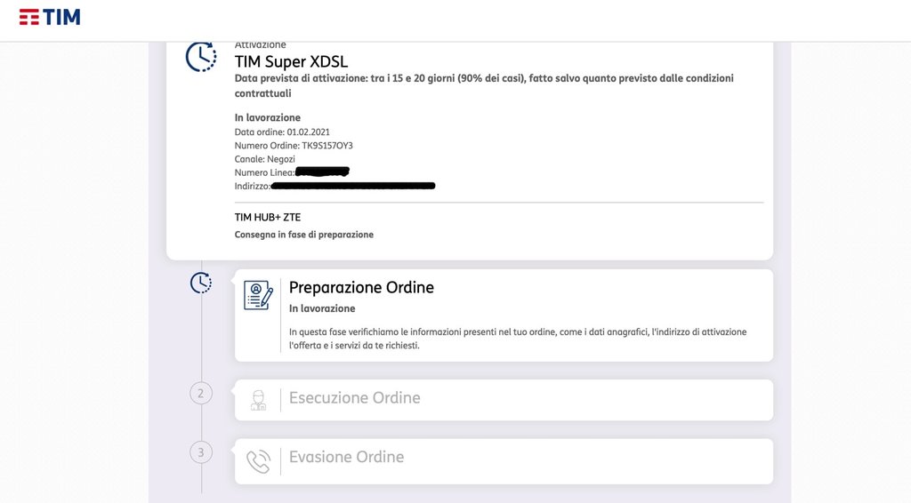The image size is (911, 503).
Task: Expand the Esecuzione Ordine step card
Action: coord(504,400)
